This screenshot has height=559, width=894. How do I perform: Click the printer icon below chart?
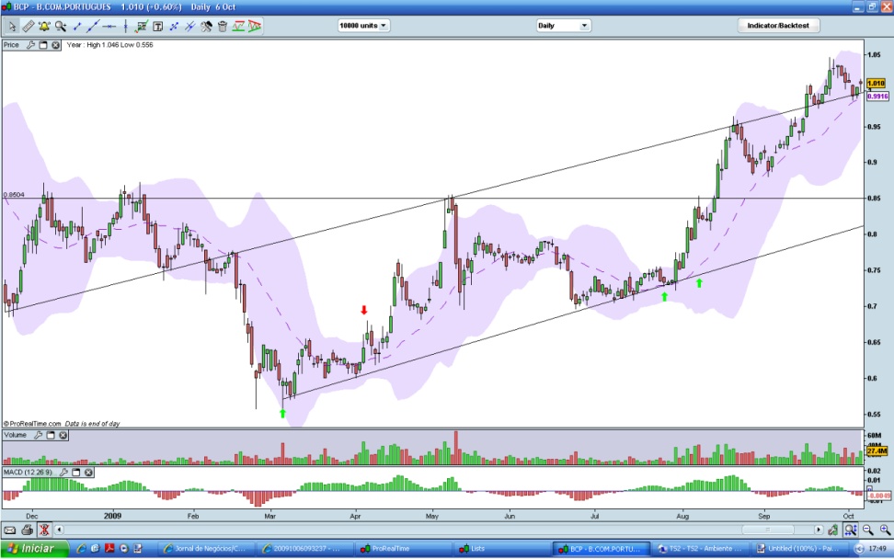click(x=27, y=530)
